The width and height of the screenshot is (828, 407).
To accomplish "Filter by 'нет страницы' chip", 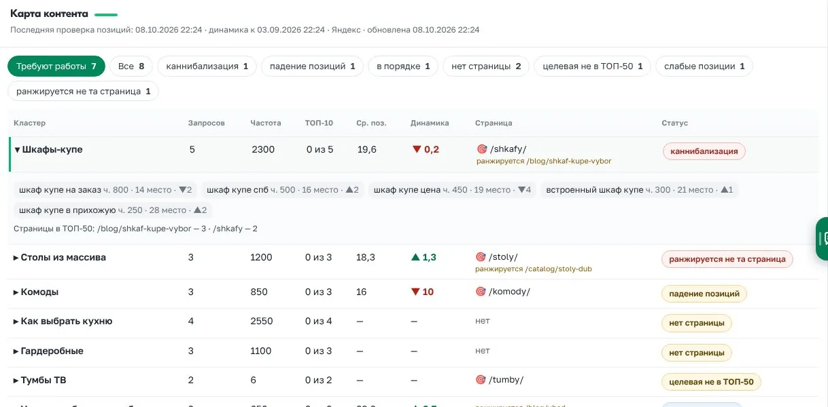I will tap(486, 66).
